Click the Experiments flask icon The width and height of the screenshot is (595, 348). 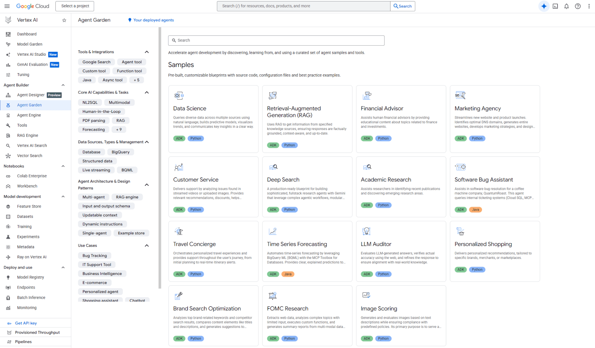(8, 237)
